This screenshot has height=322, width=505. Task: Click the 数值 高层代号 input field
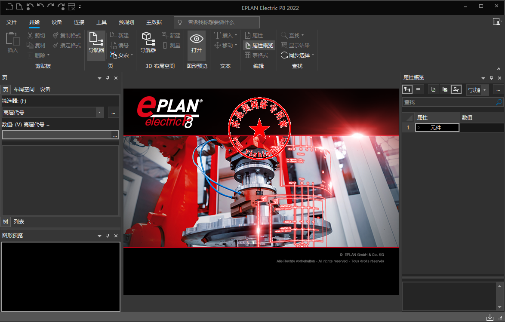click(x=61, y=135)
